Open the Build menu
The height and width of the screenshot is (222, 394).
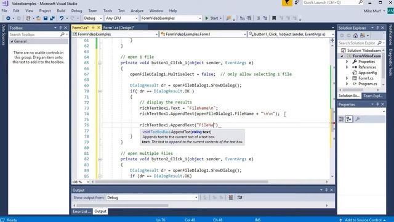click(61, 11)
